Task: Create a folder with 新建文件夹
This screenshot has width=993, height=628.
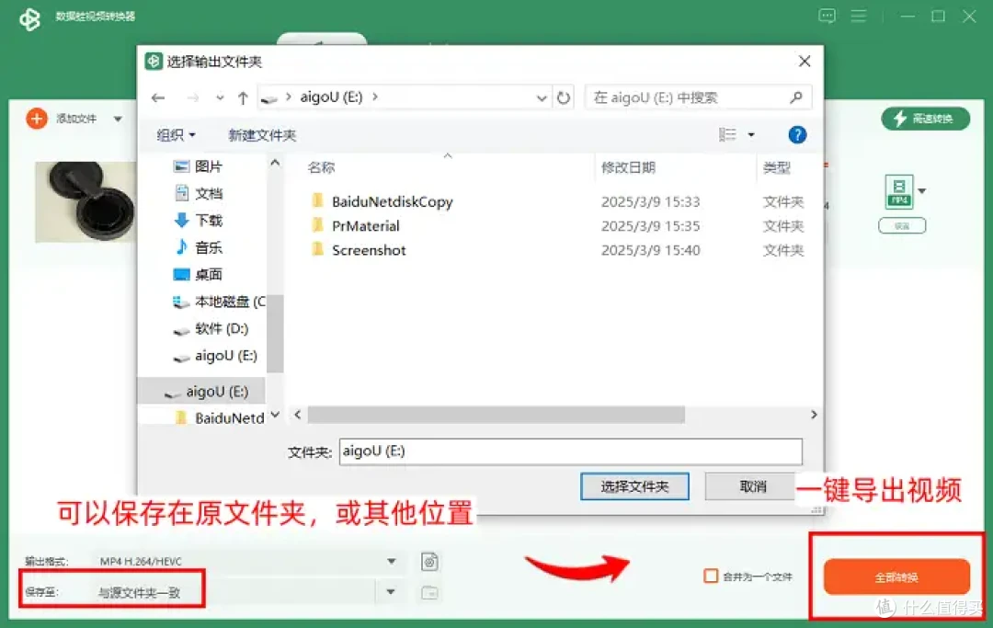Action: click(x=261, y=135)
